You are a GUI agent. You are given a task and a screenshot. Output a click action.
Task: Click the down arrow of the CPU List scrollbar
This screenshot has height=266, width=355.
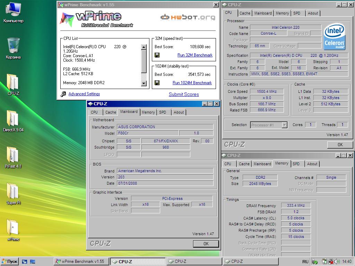coord(144,83)
